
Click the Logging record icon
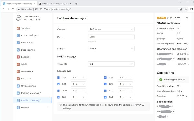[18, 57]
